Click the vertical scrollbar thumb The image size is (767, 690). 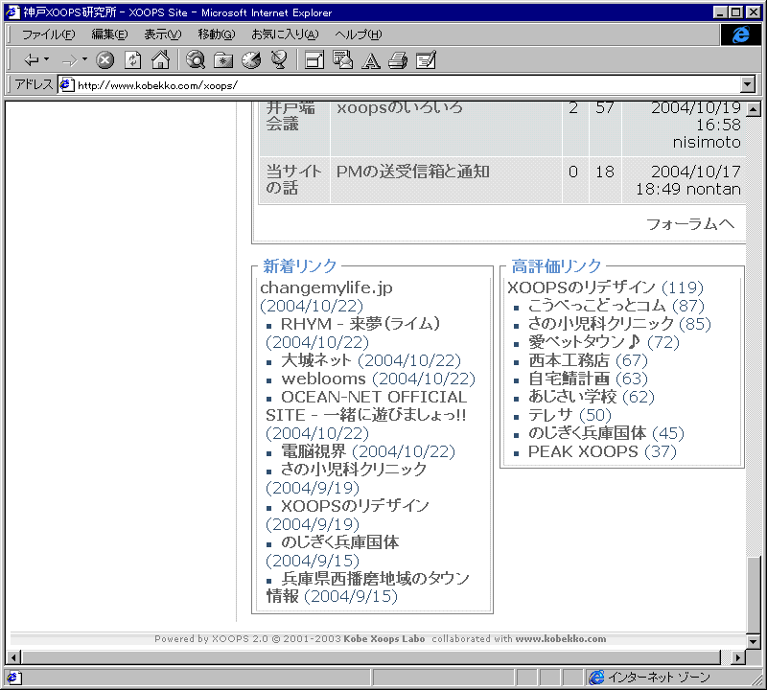[754, 594]
